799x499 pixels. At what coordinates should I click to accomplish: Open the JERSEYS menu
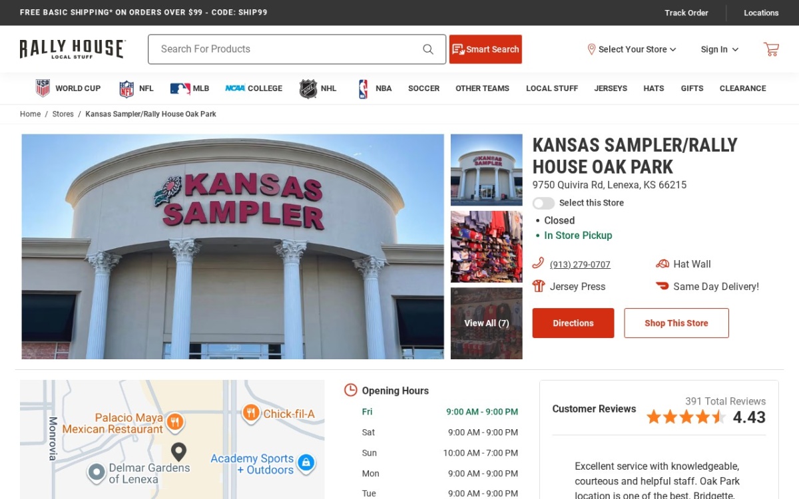click(x=611, y=88)
